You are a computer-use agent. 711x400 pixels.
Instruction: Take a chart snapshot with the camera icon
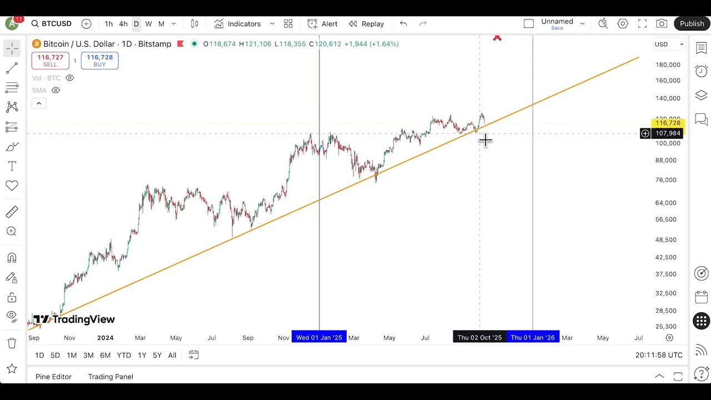662,23
